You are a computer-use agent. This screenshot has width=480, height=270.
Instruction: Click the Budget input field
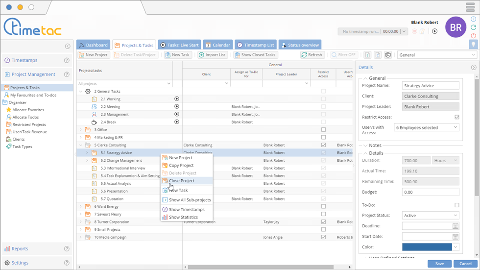point(430,192)
